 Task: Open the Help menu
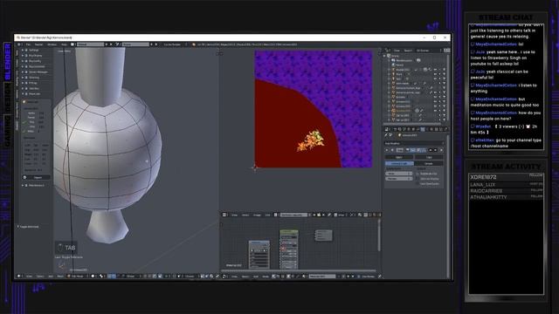pyautogui.click(x=64, y=44)
